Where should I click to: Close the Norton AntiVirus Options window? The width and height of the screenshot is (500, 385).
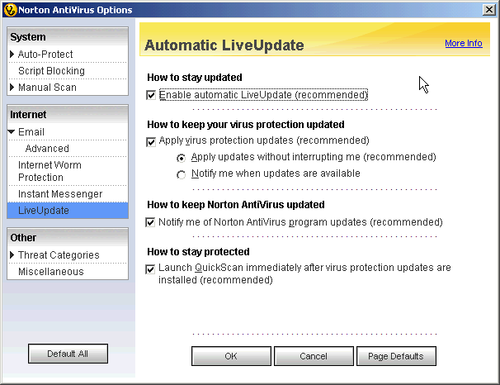pyautogui.click(x=488, y=8)
